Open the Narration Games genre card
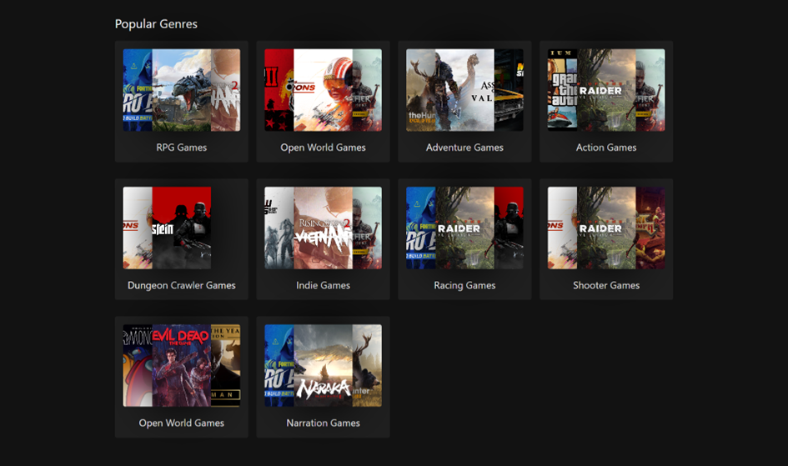This screenshot has height=466, width=788. pos(324,377)
